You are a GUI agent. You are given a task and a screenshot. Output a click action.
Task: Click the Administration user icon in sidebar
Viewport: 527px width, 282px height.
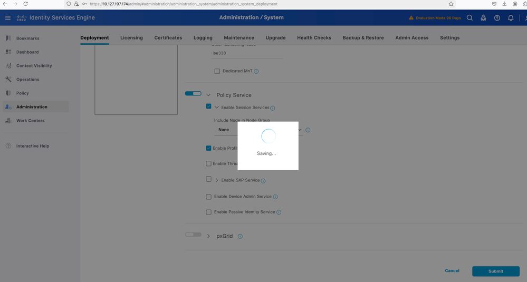point(8,107)
